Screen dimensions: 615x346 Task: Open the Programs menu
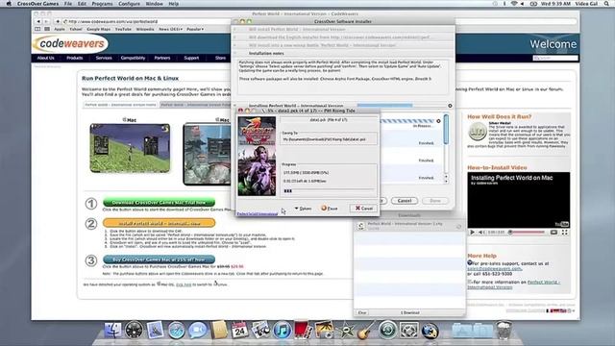102,4
